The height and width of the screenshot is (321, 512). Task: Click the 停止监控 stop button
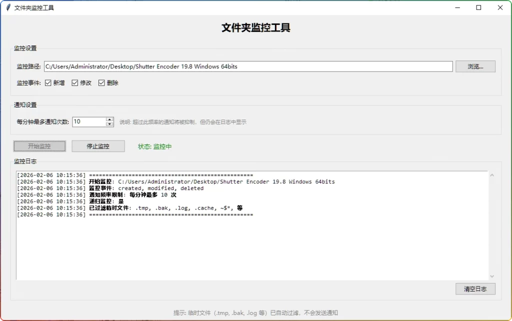point(98,146)
